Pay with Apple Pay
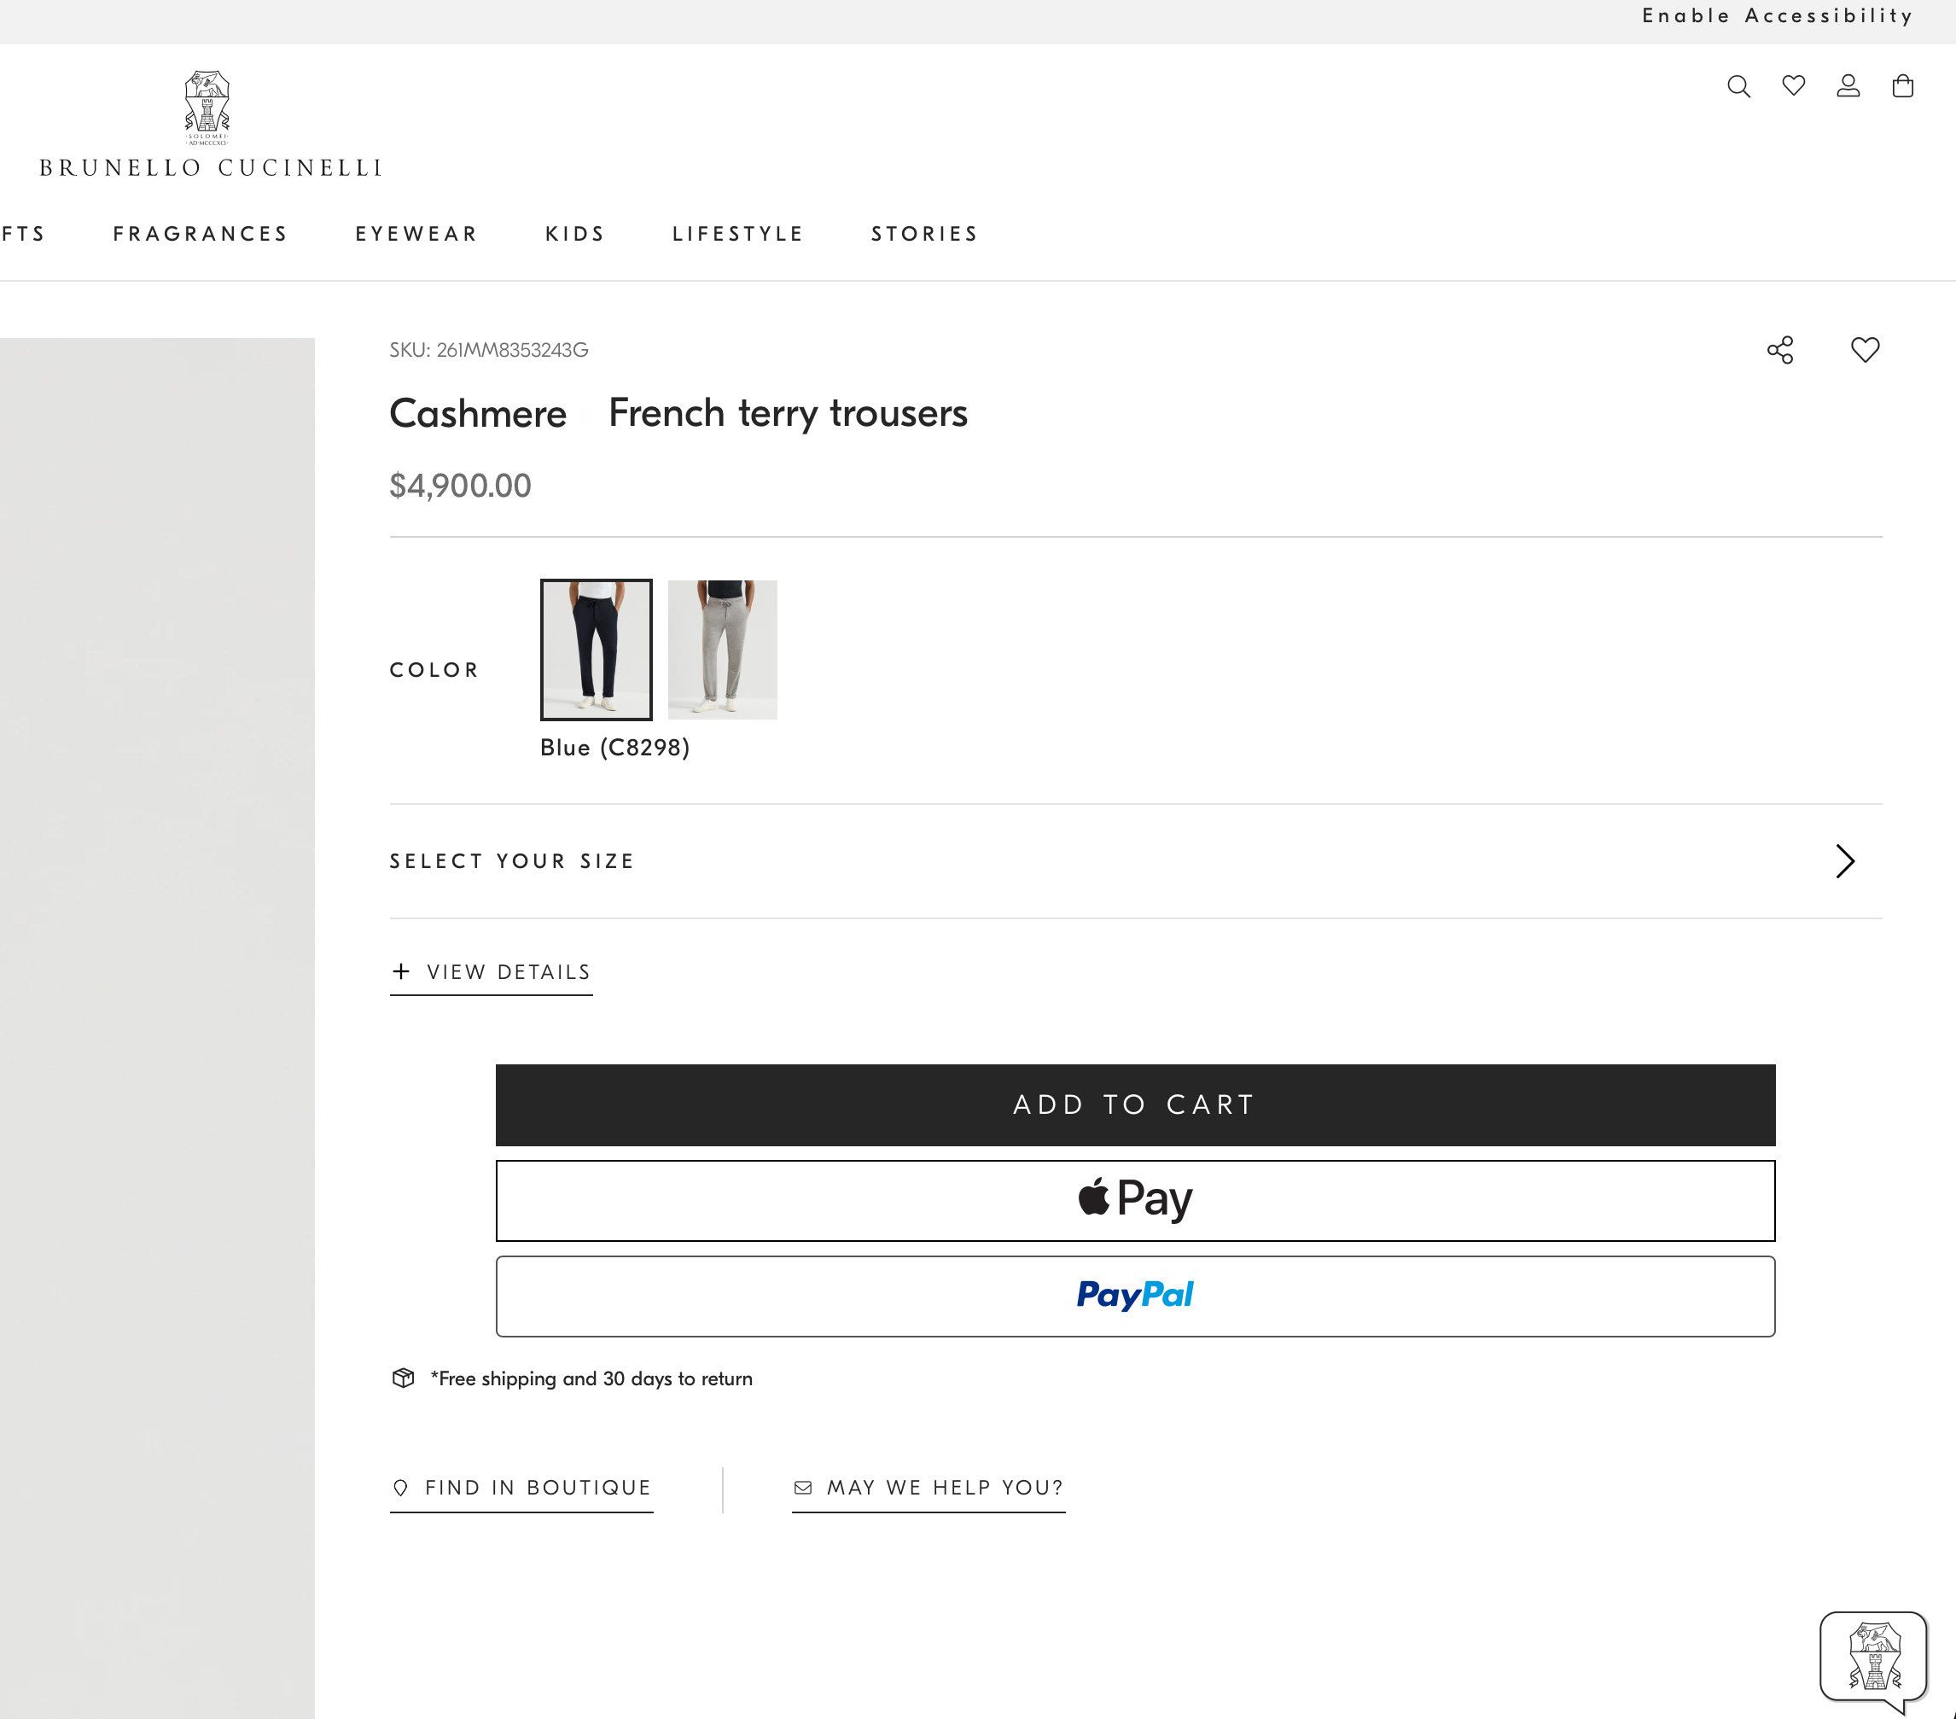The image size is (1956, 1719). tap(1135, 1200)
